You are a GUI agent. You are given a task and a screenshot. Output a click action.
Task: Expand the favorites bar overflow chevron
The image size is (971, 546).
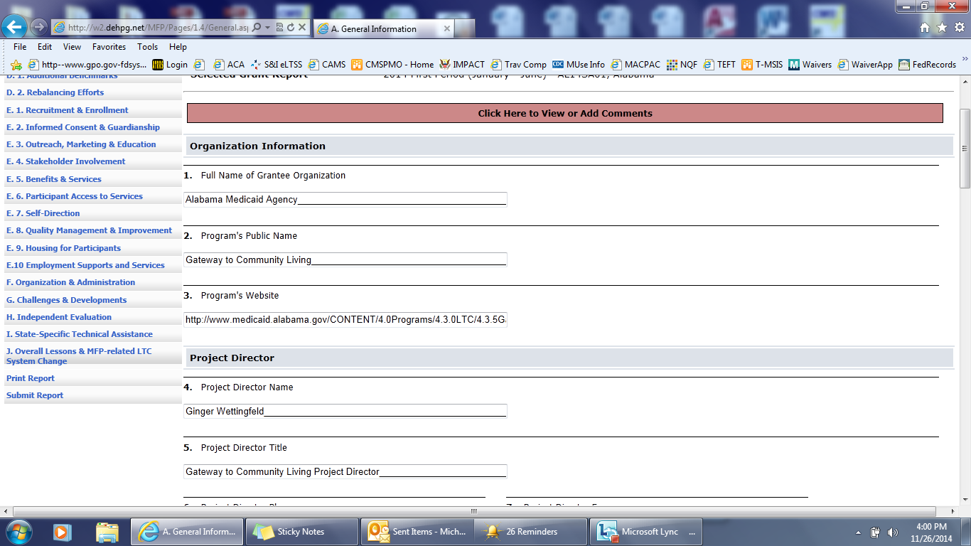click(x=965, y=58)
